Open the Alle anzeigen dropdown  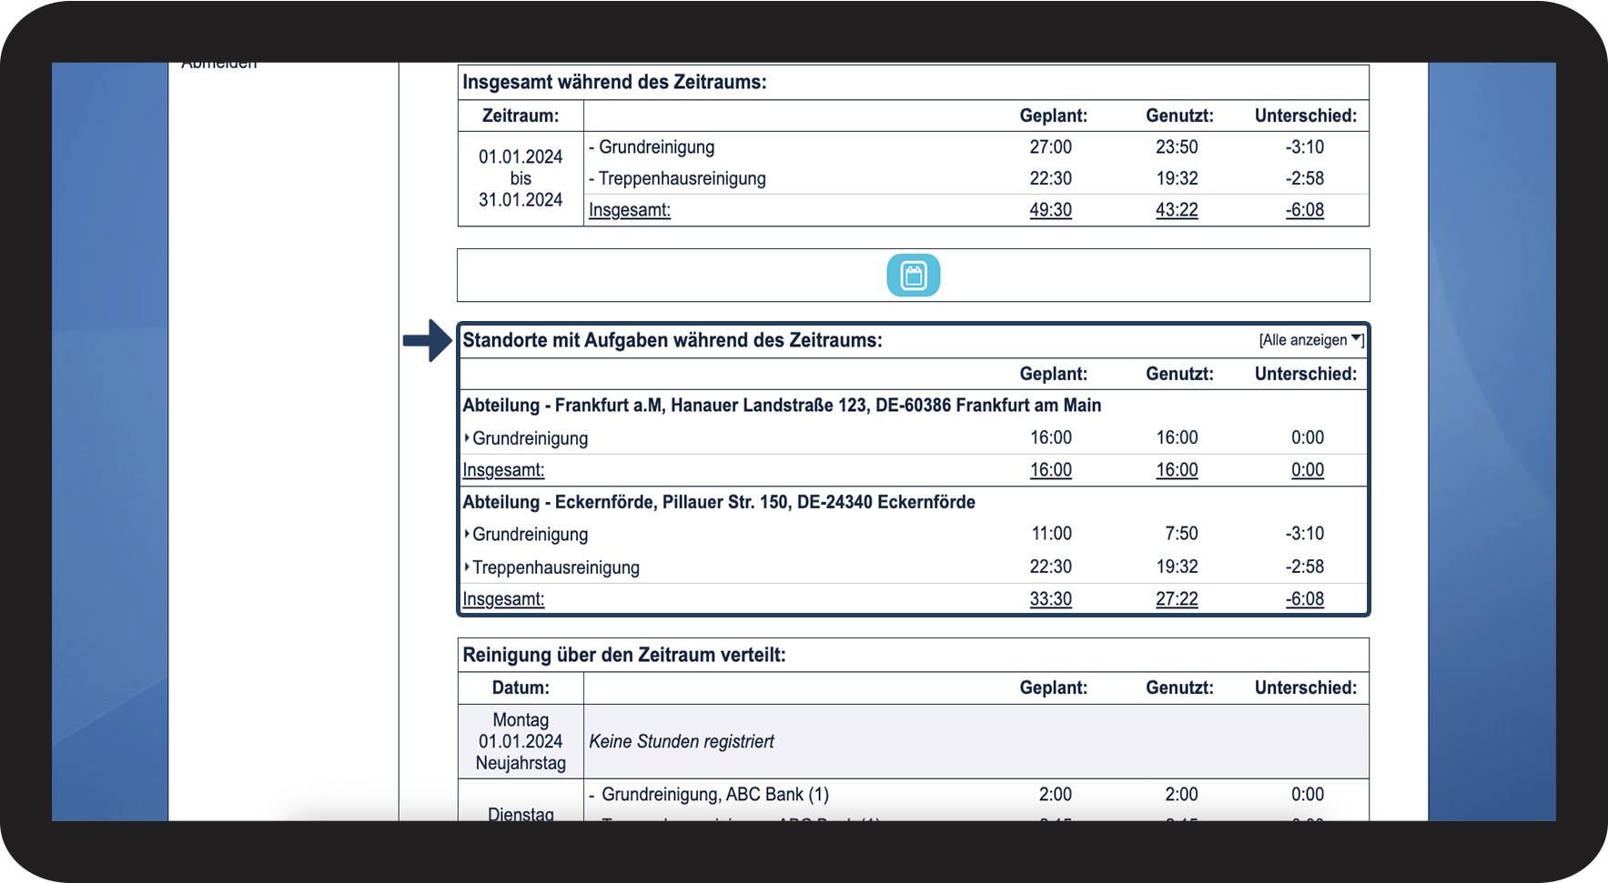[1310, 340]
